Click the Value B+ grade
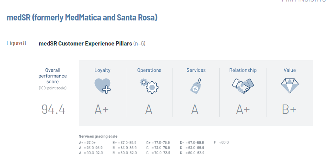Viewport: 333px width, 167px height. [289, 110]
